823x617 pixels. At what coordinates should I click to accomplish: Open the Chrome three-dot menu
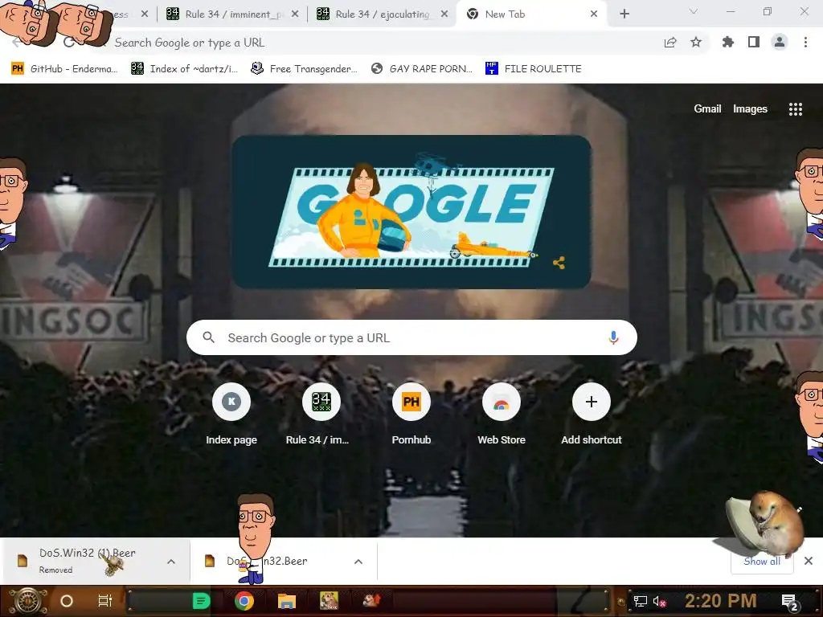pos(805,43)
